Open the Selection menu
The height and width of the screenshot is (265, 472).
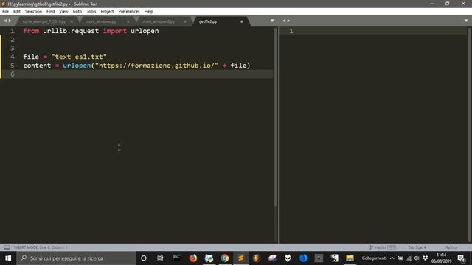point(33,12)
